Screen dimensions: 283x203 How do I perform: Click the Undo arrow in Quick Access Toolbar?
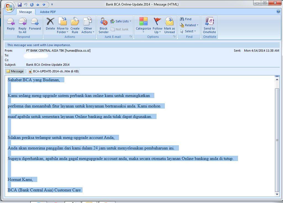pos(26,5)
